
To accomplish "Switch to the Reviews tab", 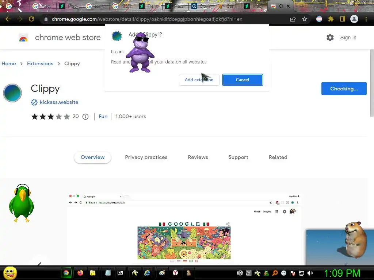I will point(198,157).
